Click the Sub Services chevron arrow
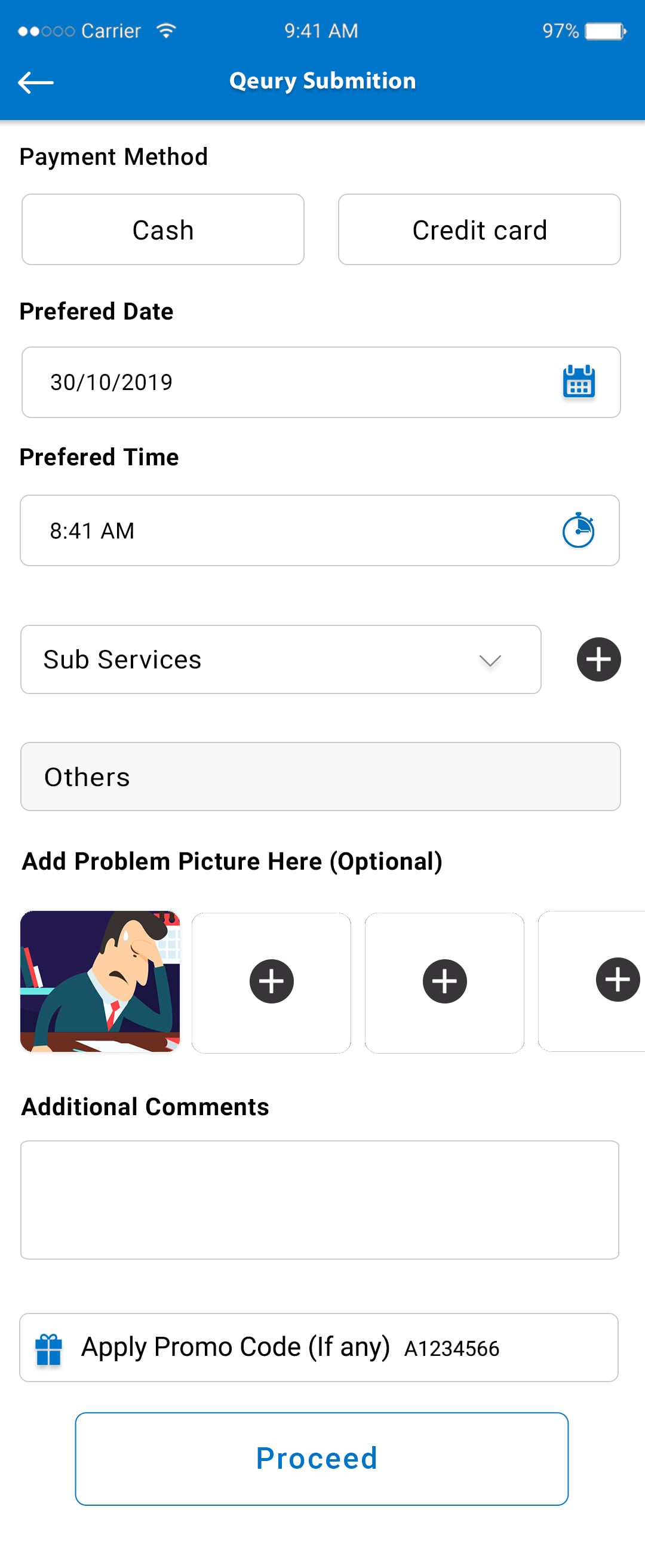645x1553 pixels. 490,661
